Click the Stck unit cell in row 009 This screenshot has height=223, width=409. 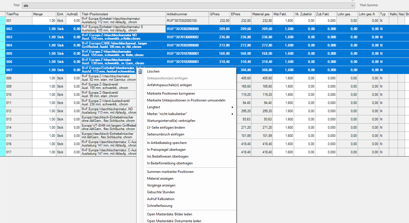tap(61, 86)
